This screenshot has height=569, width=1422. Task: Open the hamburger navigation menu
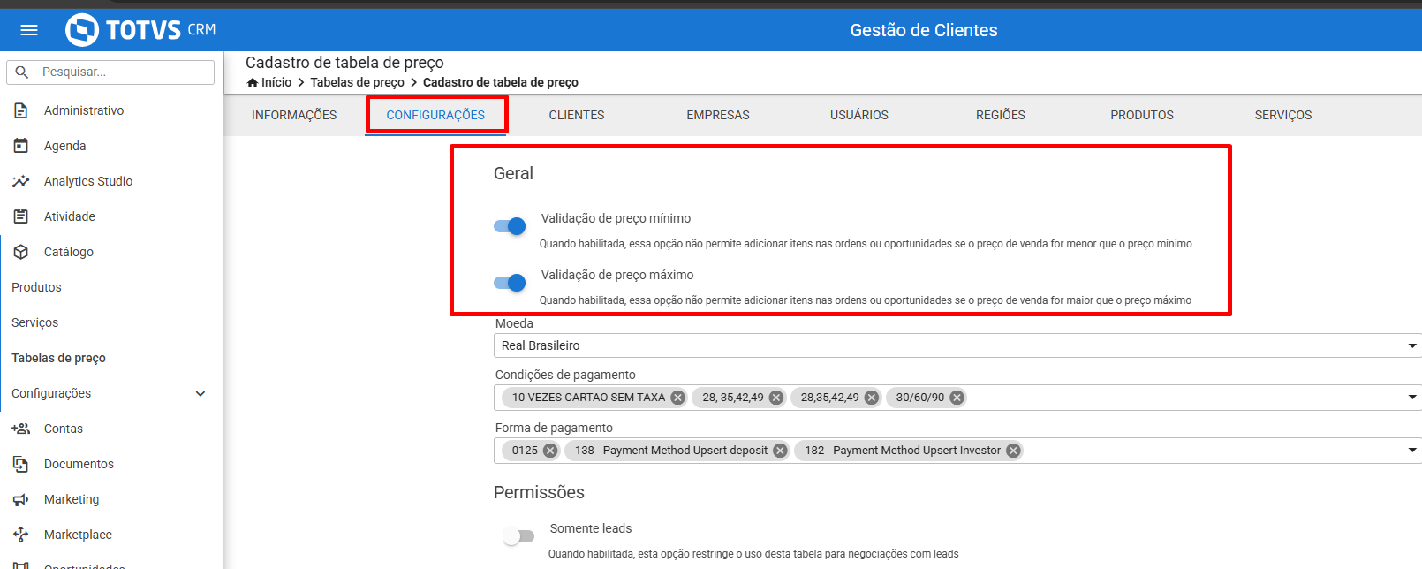[29, 30]
